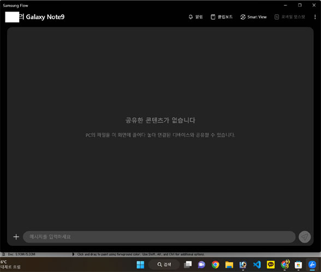Viewport: 321px width, 272px height.
Task: Click the plus attach file icon
Action: (x=16, y=237)
